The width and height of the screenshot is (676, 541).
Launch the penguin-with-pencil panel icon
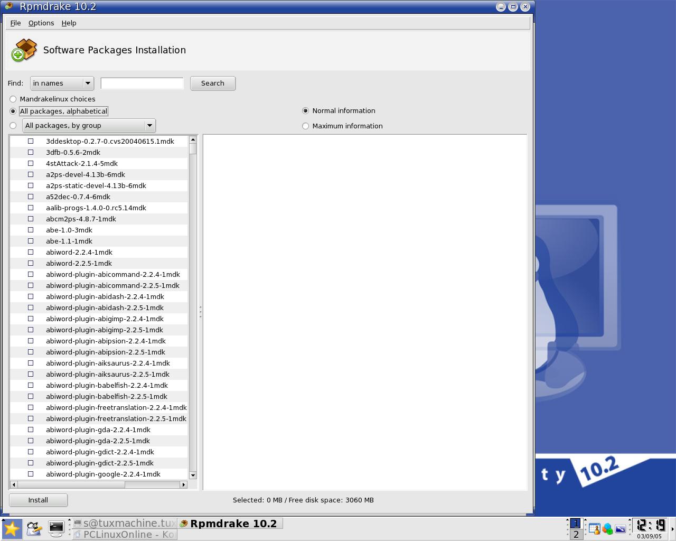tap(34, 528)
